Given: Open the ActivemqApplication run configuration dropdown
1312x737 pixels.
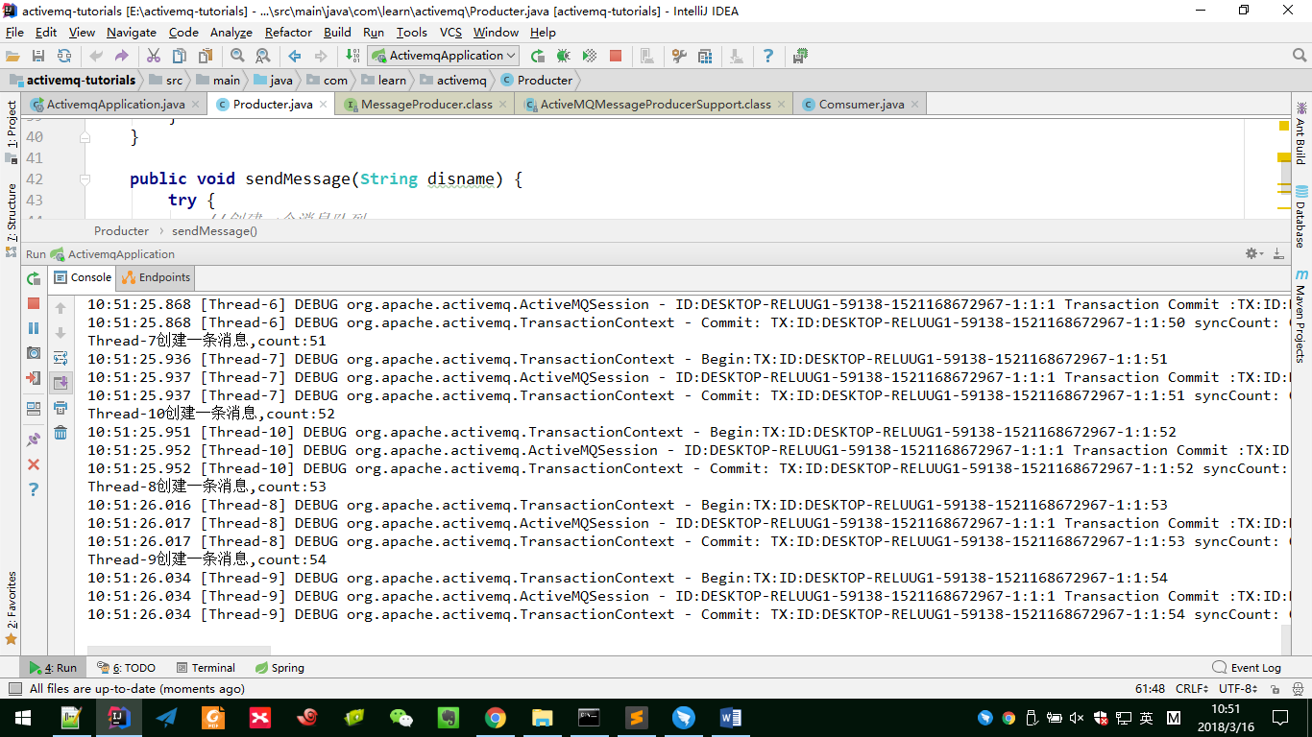Looking at the screenshot, I should [443, 56].
